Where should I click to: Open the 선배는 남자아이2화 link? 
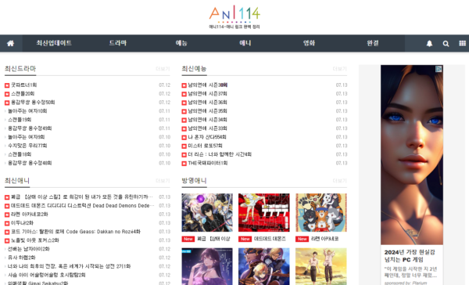point(29,249)
